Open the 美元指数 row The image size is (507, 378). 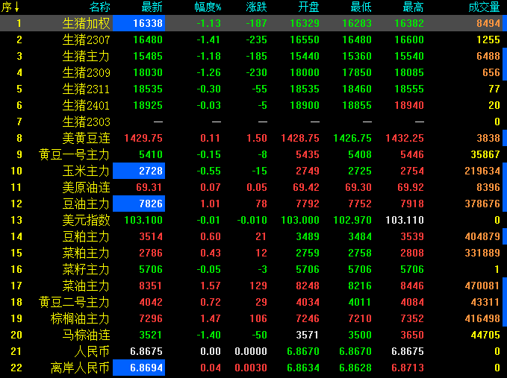tap(86, 220)
